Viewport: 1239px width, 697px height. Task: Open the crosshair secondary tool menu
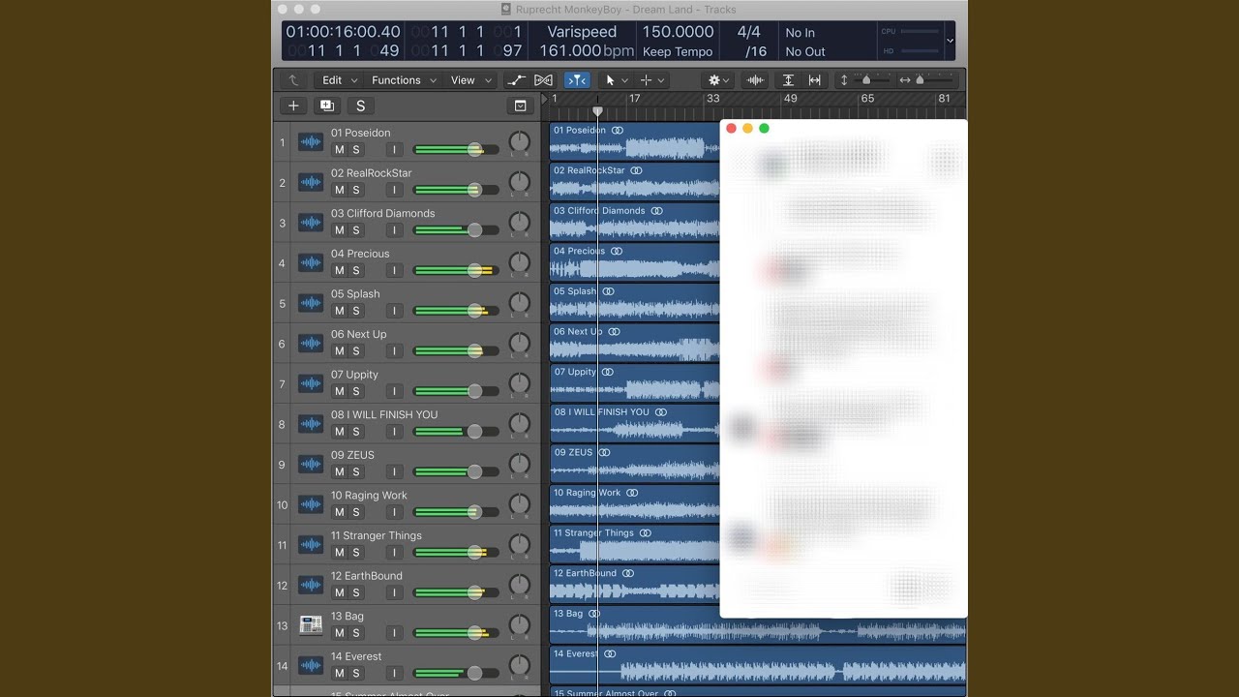(x=652, y=80)
